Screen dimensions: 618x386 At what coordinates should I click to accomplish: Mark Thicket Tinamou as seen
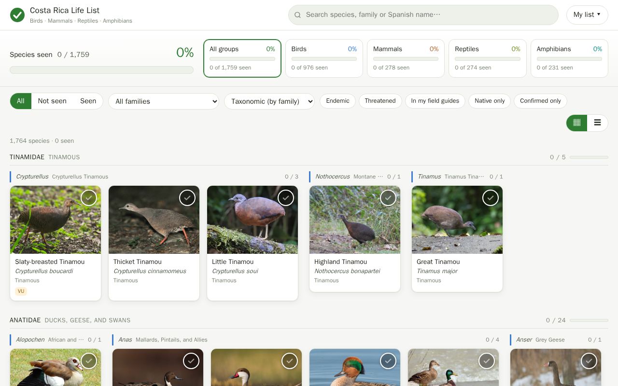187,198
